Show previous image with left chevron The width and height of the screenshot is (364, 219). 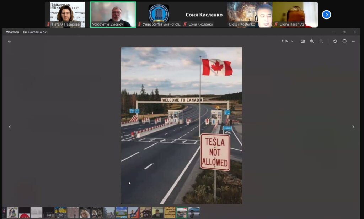point(10,127)
